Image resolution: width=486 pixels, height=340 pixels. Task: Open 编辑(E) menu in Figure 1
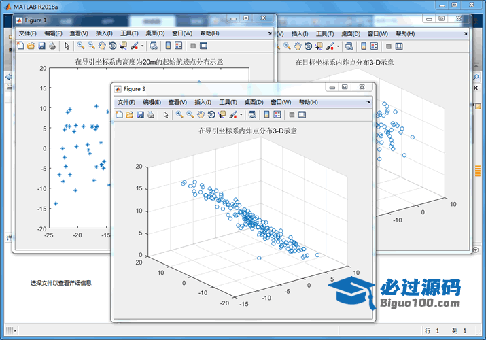53,33
